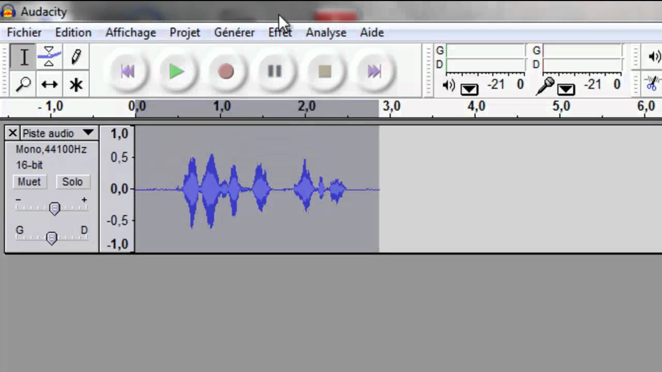Viewport: 662px width, 372px height.
Task: Skip to start of track
Action: point(127,71)
